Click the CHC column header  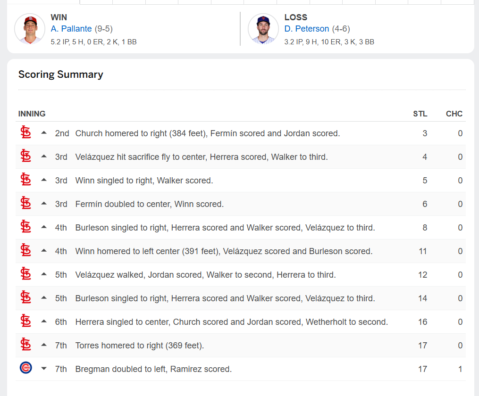click(x=454, y=114)
